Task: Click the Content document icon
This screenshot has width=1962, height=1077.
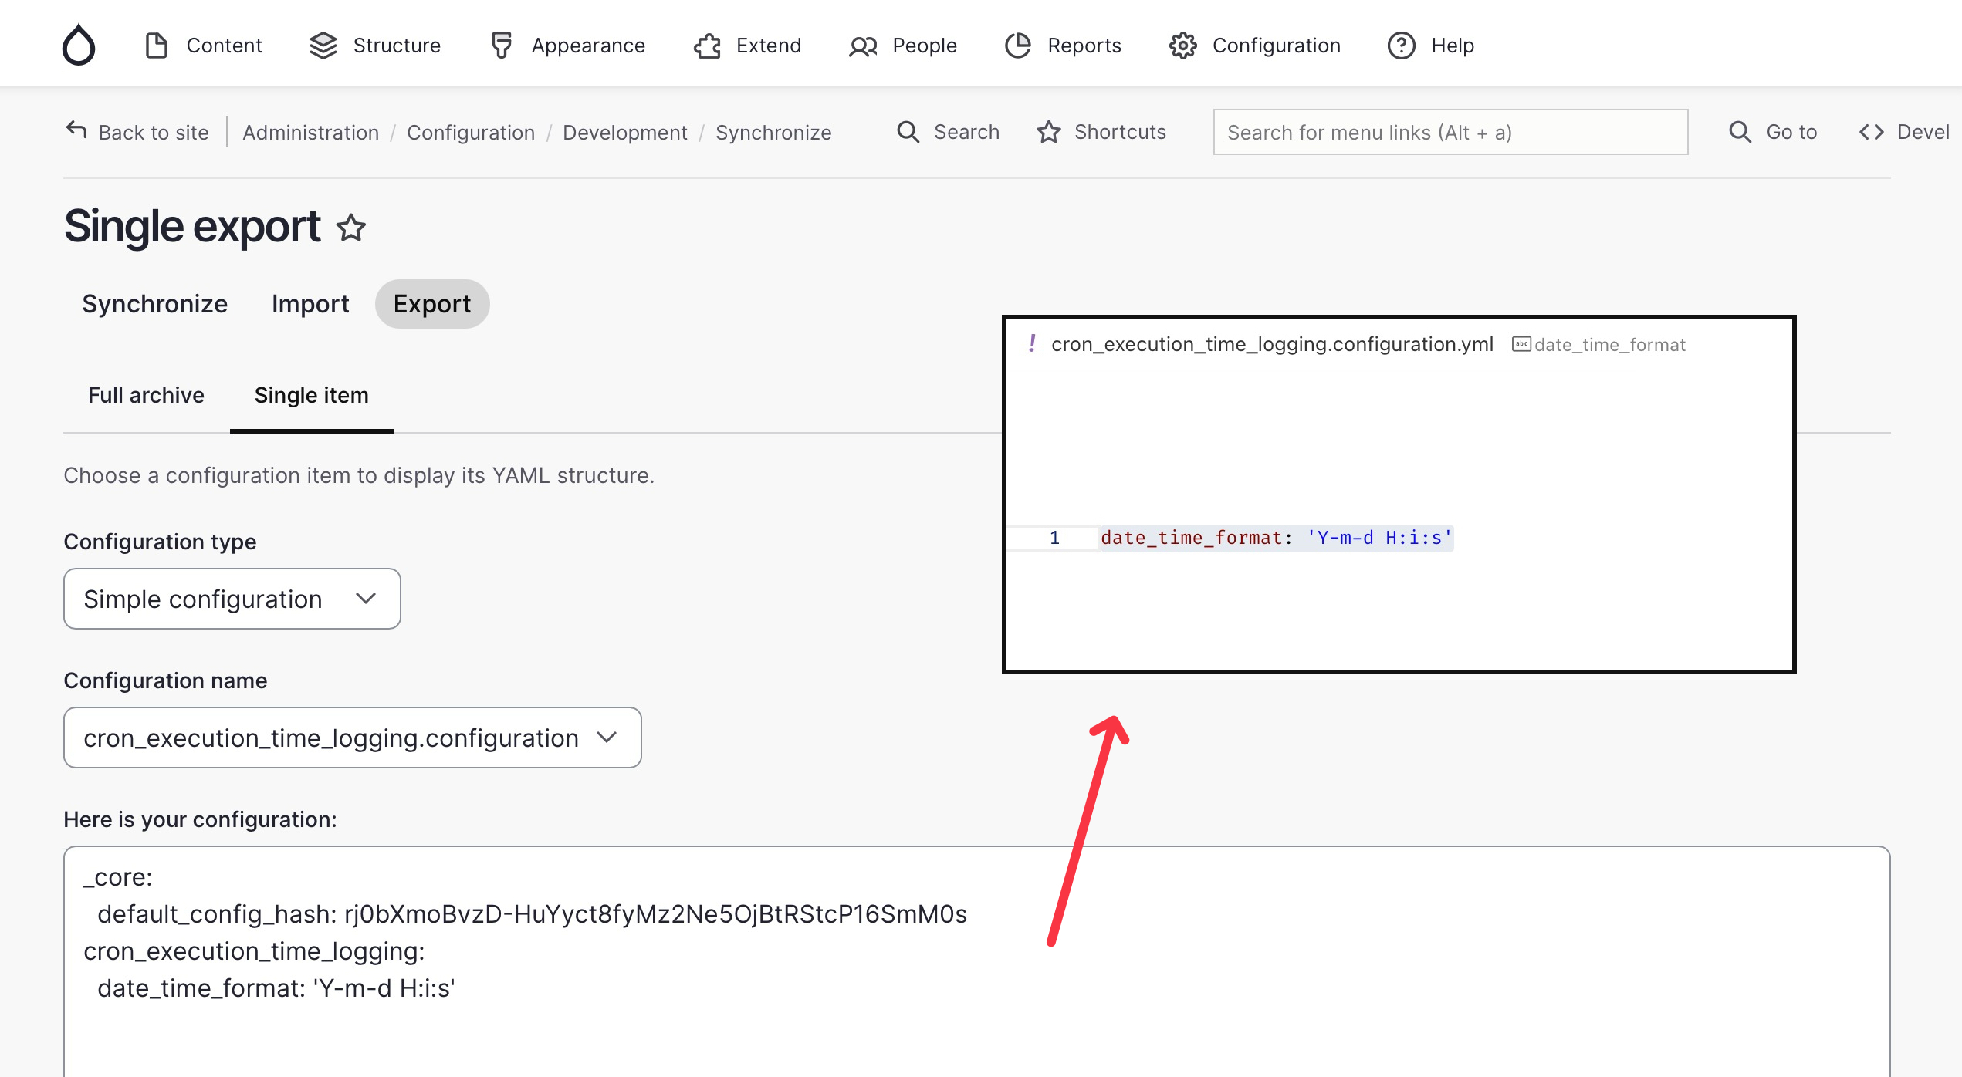Action: point(157,46)
